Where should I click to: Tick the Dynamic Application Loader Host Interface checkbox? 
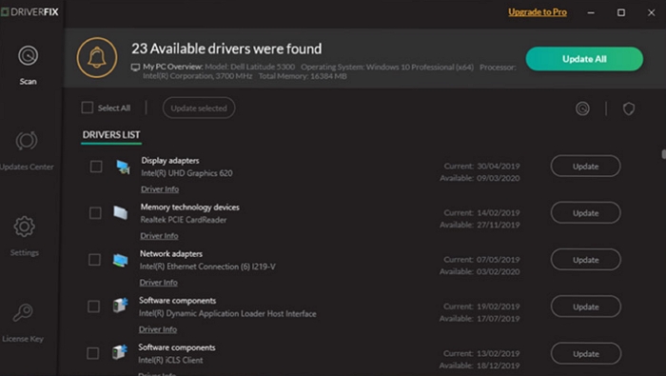click(93, 307)
